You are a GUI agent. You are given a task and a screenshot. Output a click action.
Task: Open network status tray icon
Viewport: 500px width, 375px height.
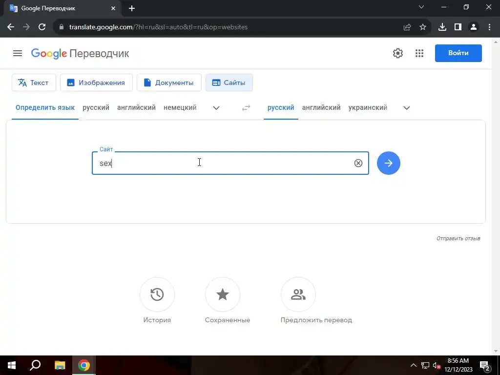tap(425, 365)
